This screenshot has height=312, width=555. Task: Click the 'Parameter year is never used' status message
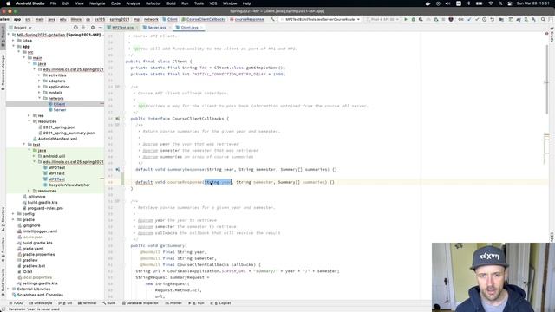[34, 309]
